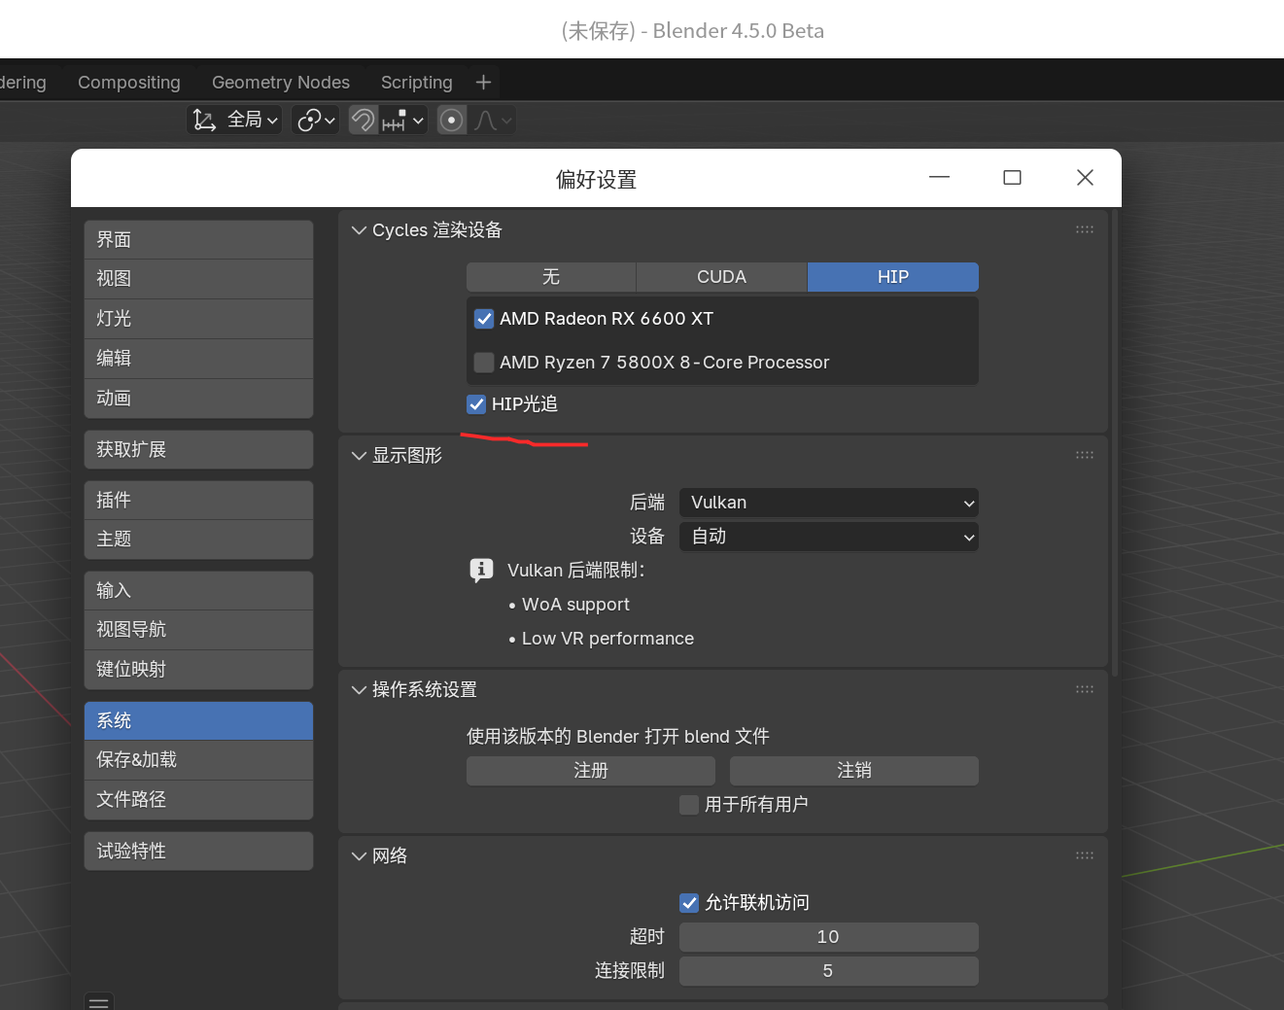
Task: Open the preferences hamburger menu icon
Action: (x=99, y=1001)
